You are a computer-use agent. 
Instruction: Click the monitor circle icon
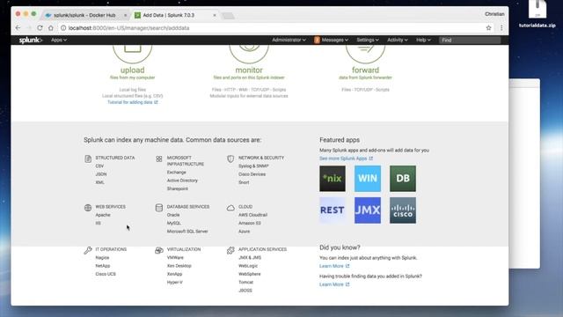coord(249,54)
